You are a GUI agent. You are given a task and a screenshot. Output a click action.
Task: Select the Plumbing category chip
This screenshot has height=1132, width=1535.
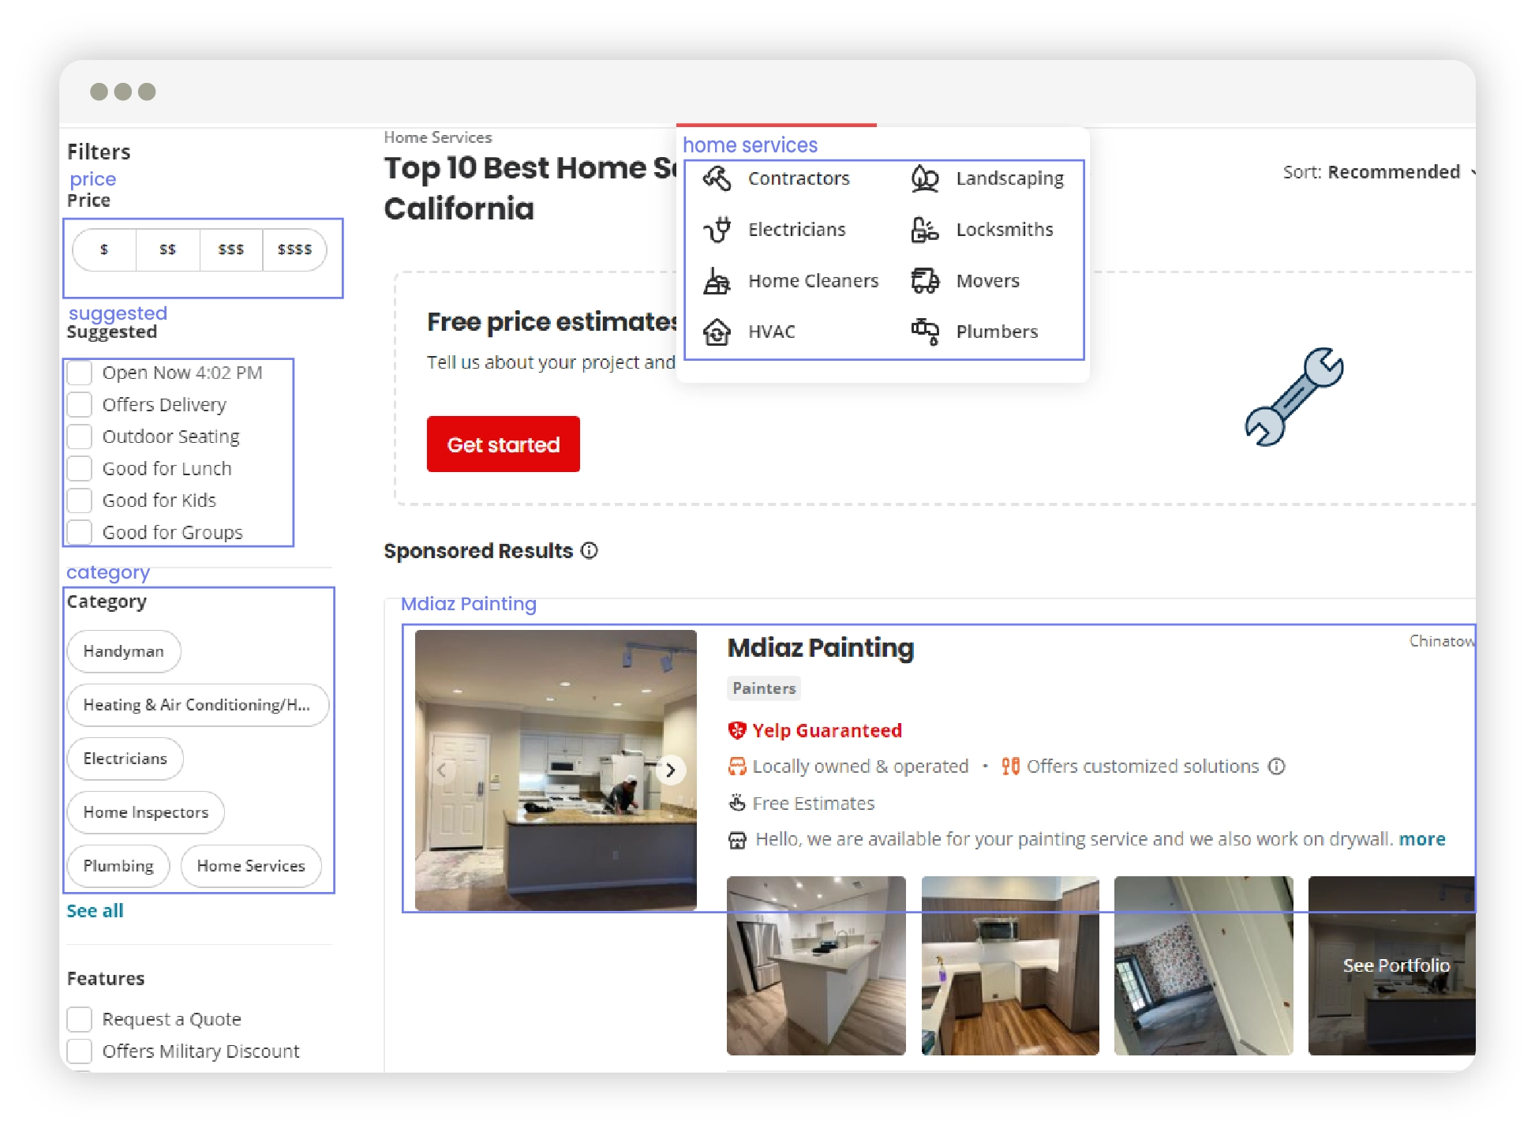click(x=118, y=866)
